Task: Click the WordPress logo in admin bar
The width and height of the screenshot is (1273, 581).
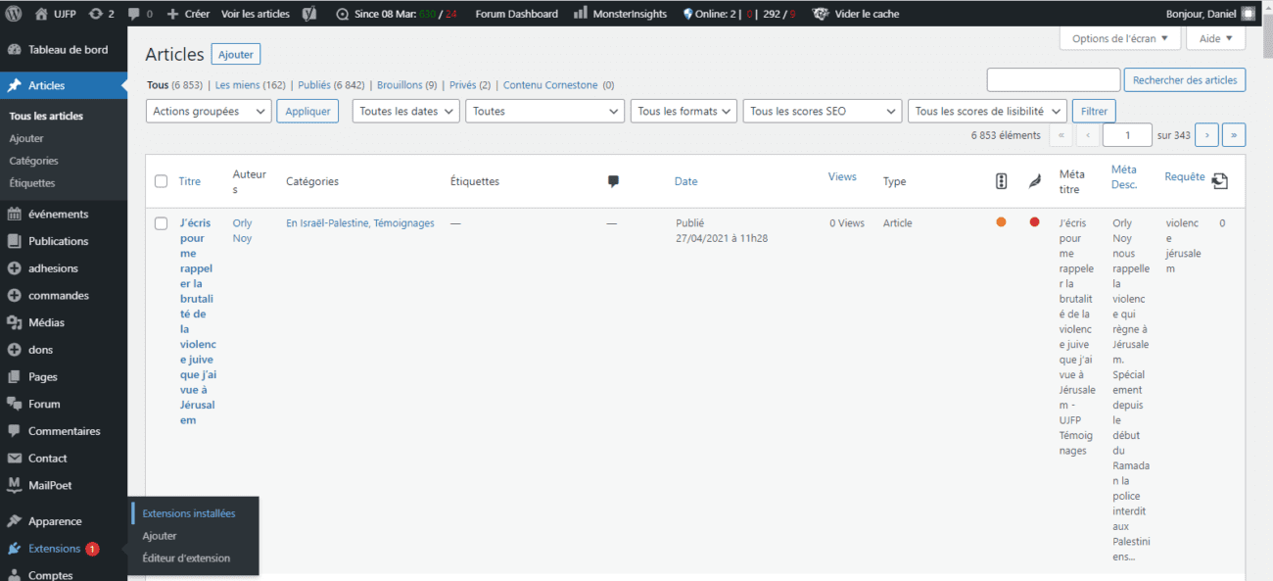Action: 14,14
